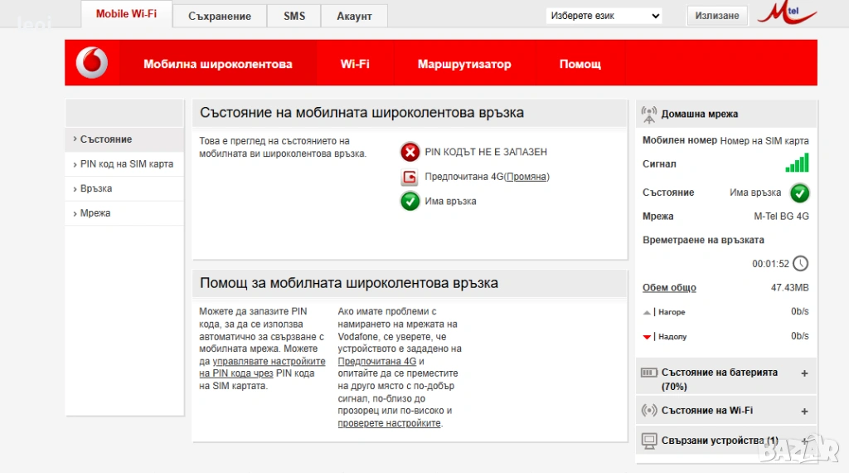Image resolution: width=849 pixels, height=473 pixels.
Task: Click the red PIN code error icon
Action: pyautogui.click(x=410, y=152)
